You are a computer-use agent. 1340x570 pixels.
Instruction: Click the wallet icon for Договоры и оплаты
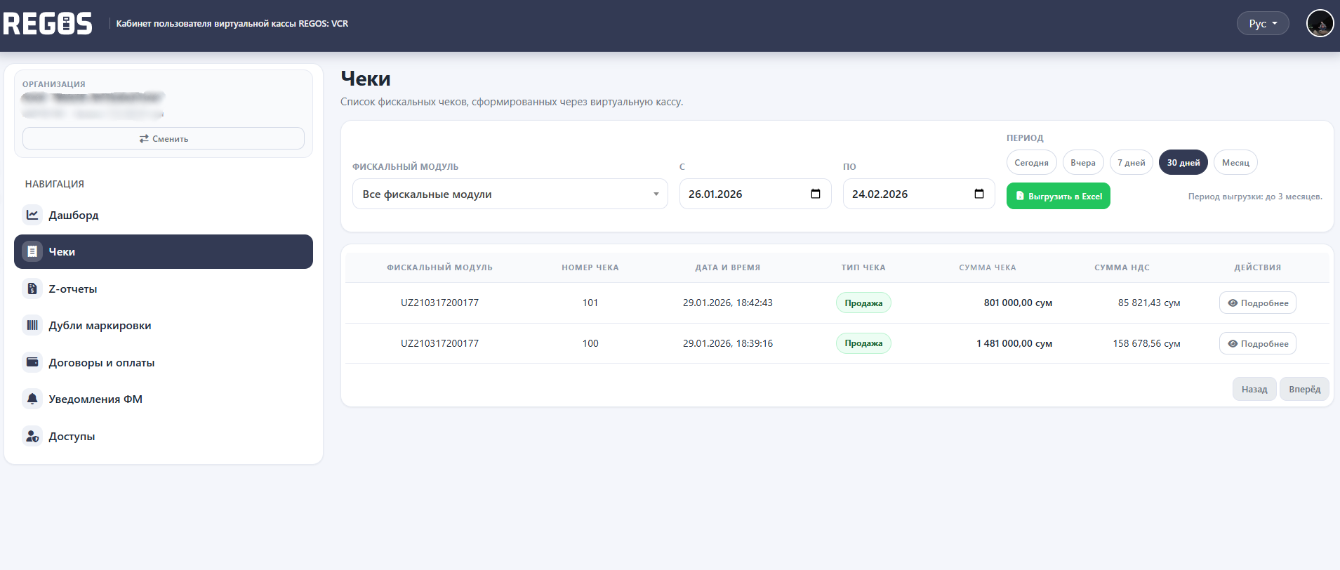32,362
